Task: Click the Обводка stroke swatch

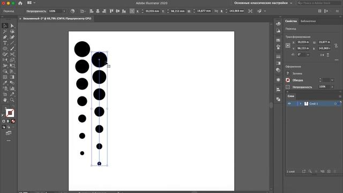Action: pyautogui.click(x=288, y=80)
